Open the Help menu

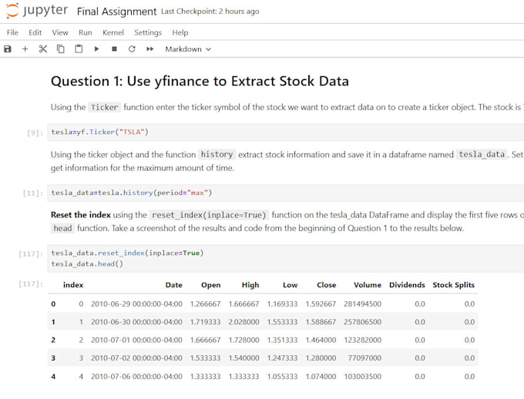tap(180, 32)
